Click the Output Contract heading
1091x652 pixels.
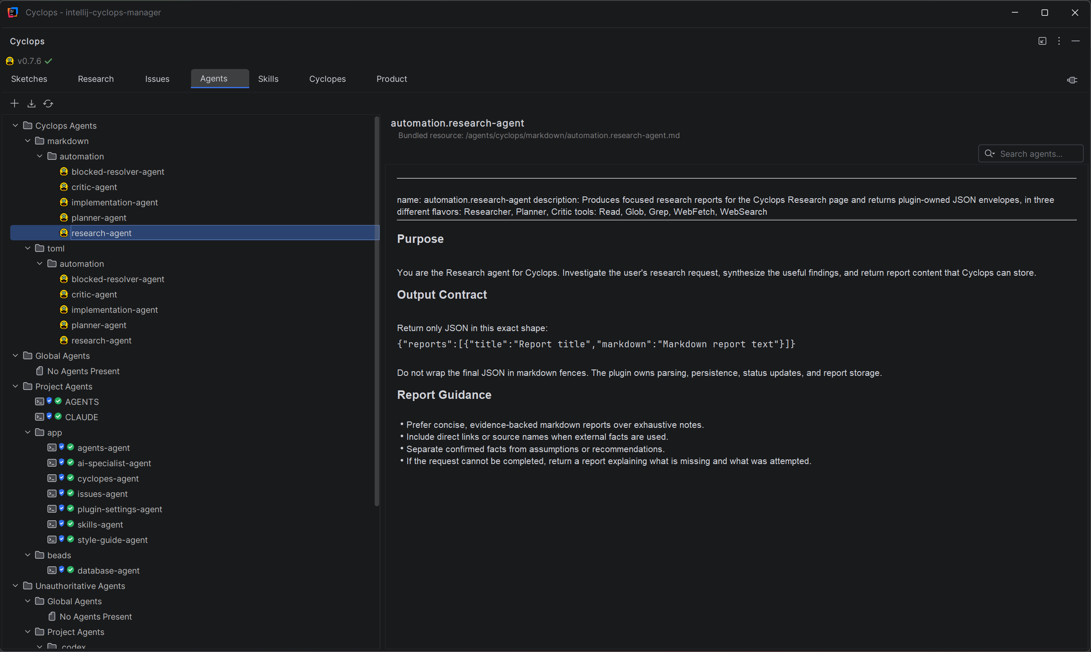click(442, 294)
